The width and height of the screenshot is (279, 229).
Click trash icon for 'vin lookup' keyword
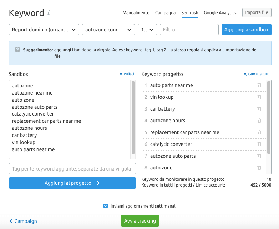point(259,97)
